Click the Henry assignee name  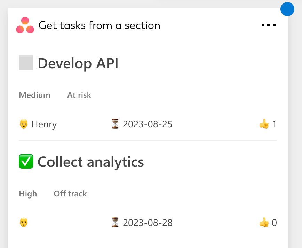(x=44, y=124)
